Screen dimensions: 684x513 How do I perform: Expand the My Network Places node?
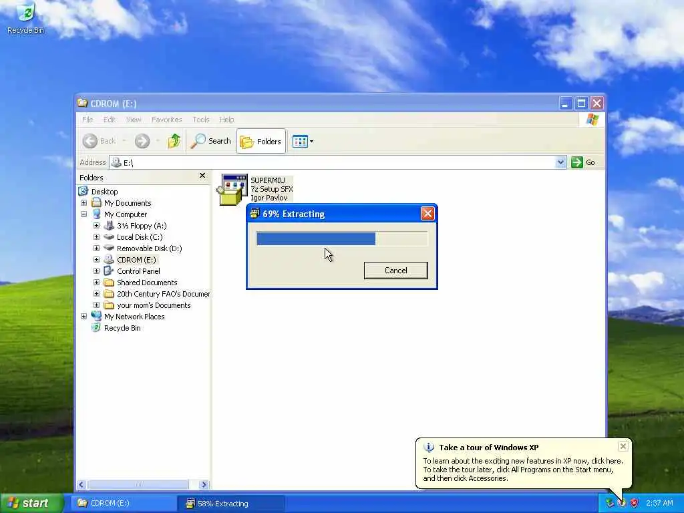[83, 316]
